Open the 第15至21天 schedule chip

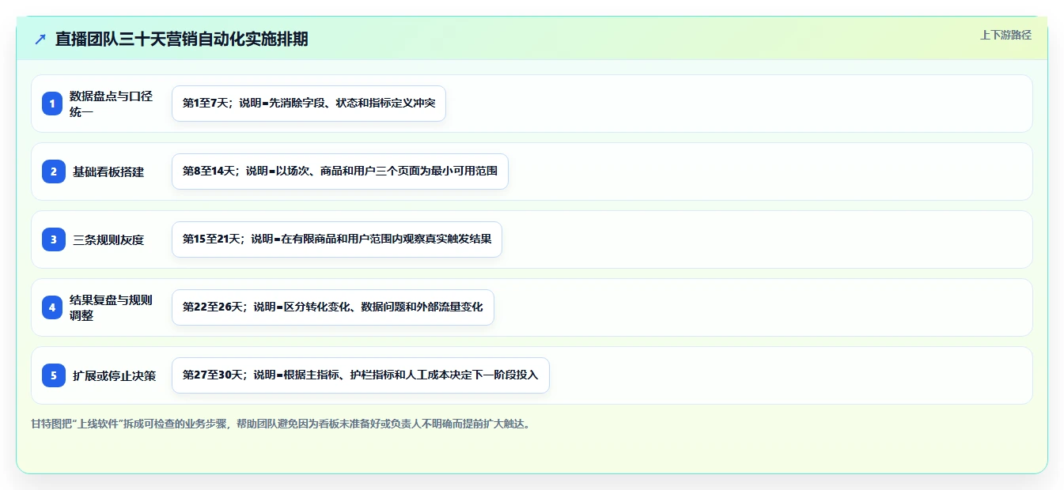(x=337, y=239)
